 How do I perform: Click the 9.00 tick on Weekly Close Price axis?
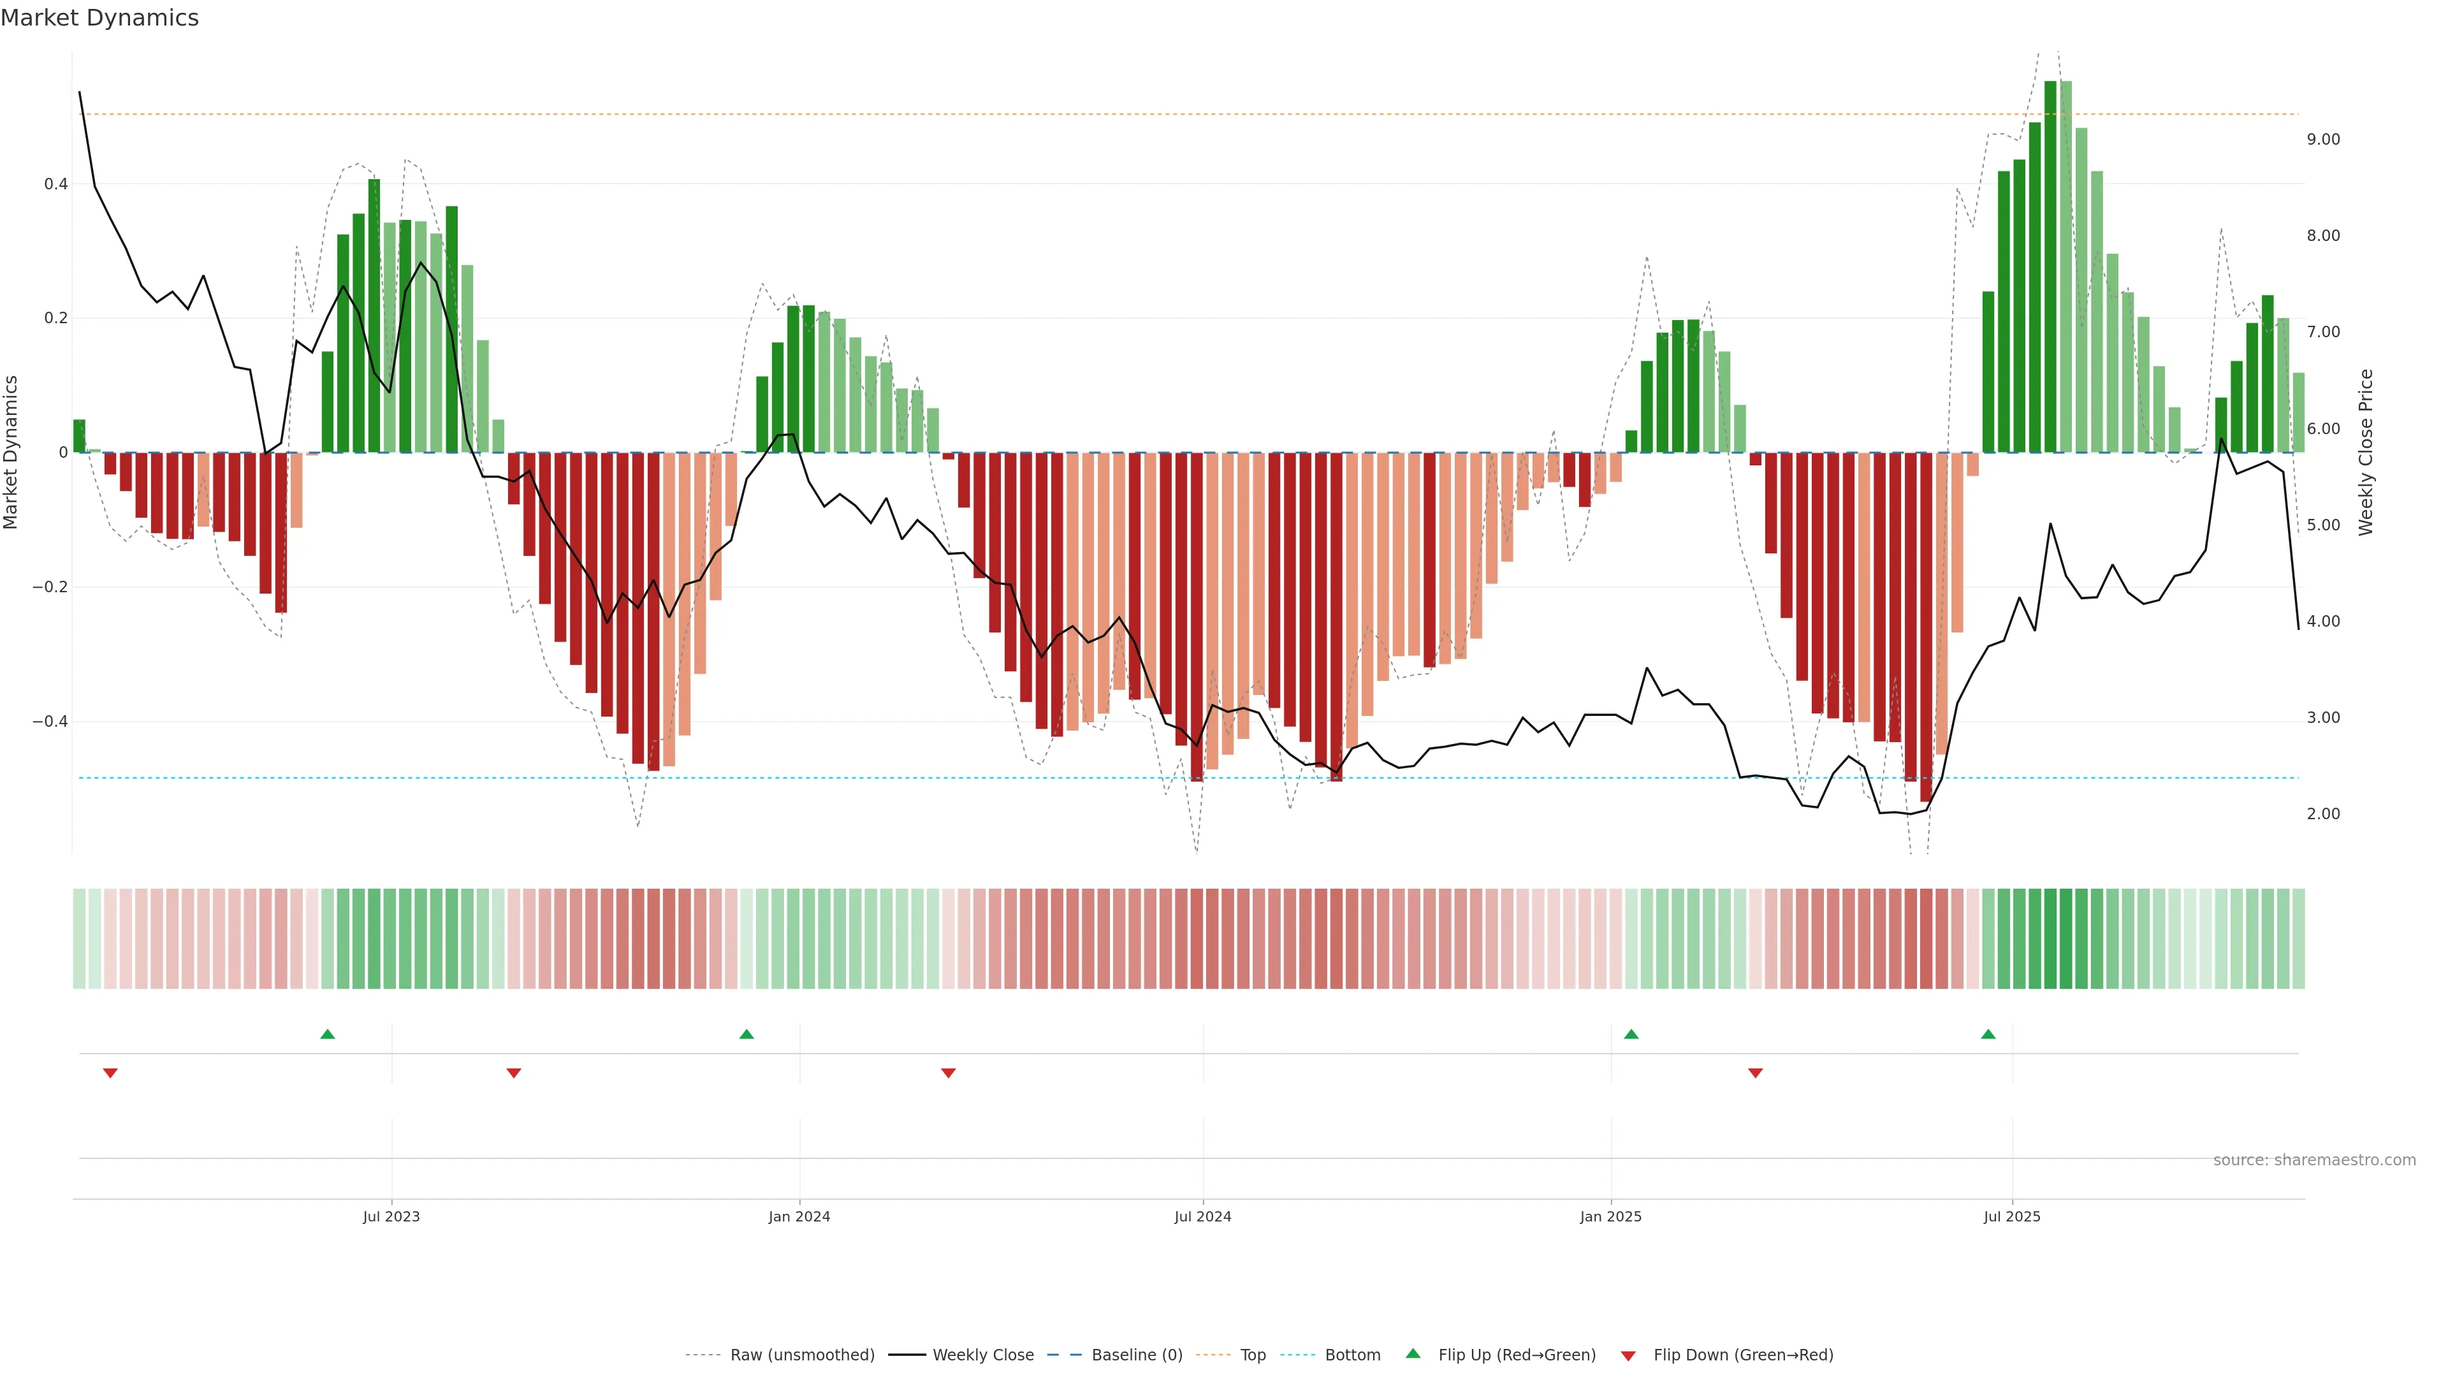tap(2322, 140)
